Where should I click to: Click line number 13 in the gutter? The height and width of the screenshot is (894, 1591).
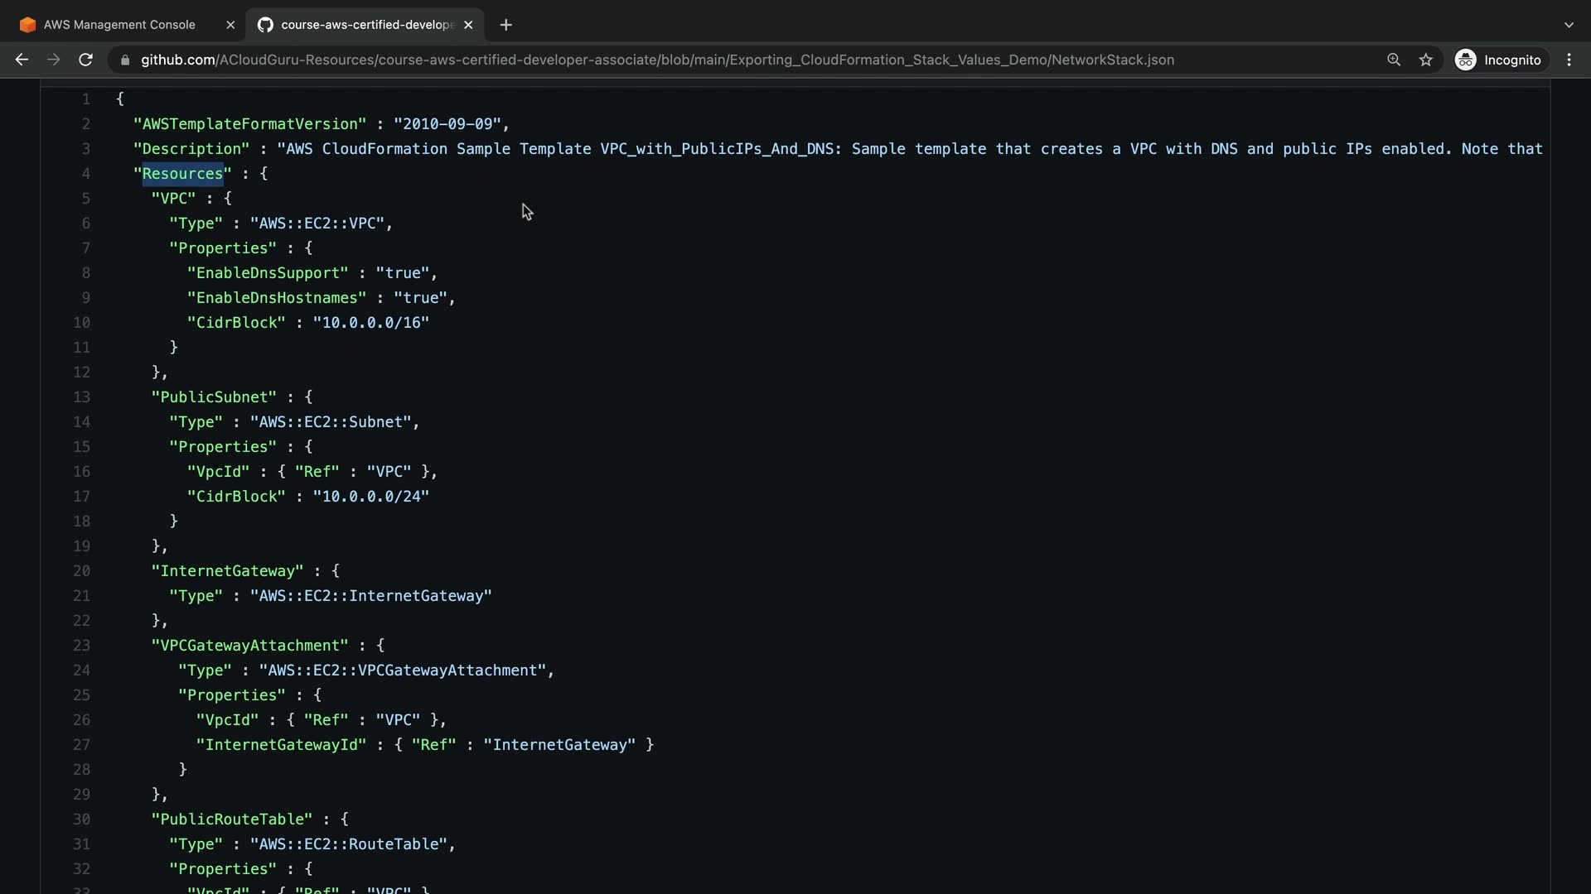point(81,397)
